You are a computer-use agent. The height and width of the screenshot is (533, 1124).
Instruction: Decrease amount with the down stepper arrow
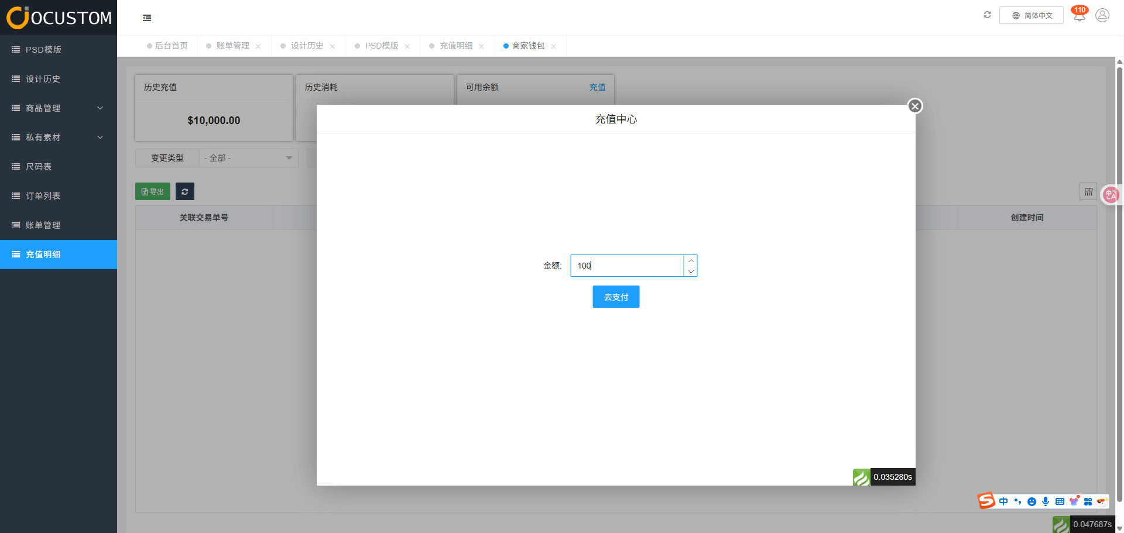tap(691, 271)
